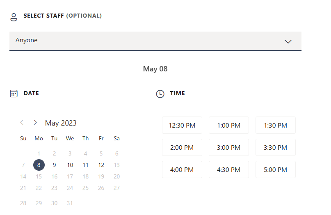Choose May 11 as the date

point(85,165)
